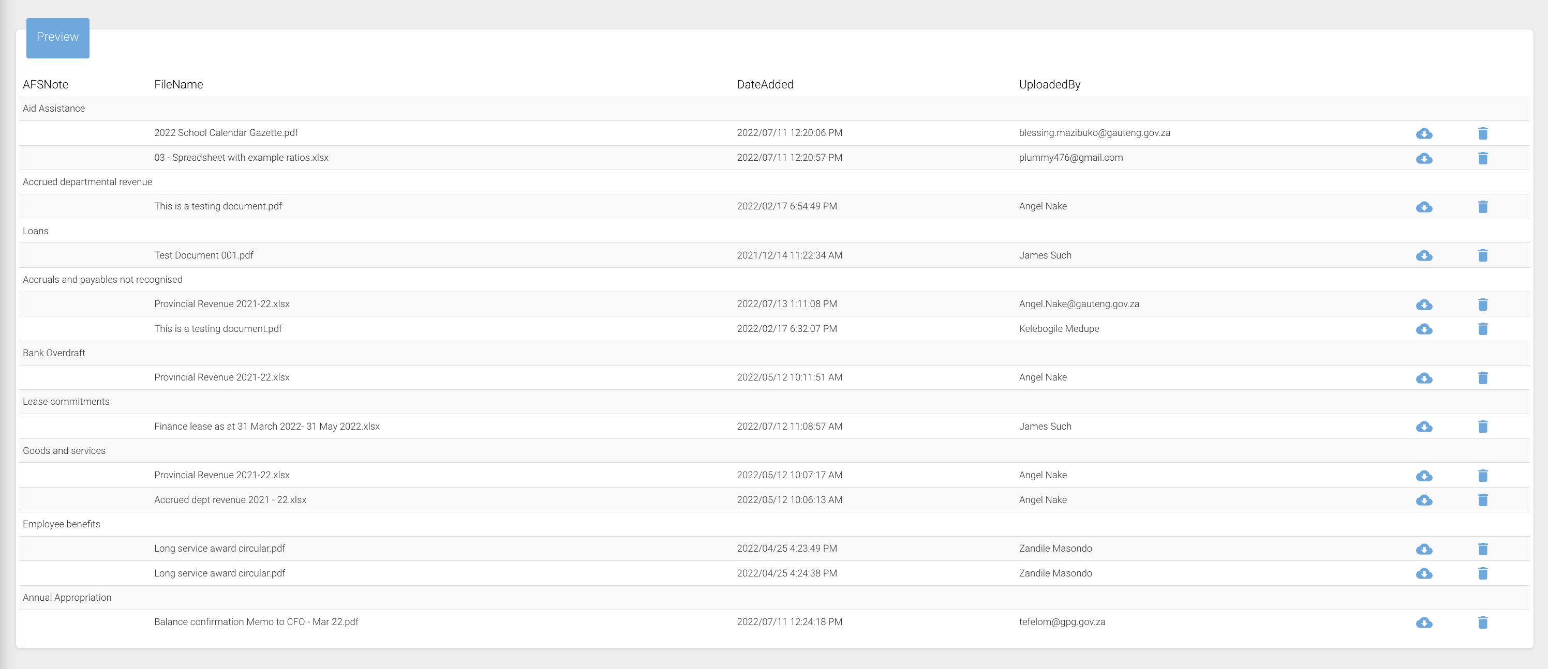The image size is (1548, 669).
Task: Click Balance confirmation Memo to CFO - Mar 22.pdf
Action: pyautogui.click(x=256, y=621)
